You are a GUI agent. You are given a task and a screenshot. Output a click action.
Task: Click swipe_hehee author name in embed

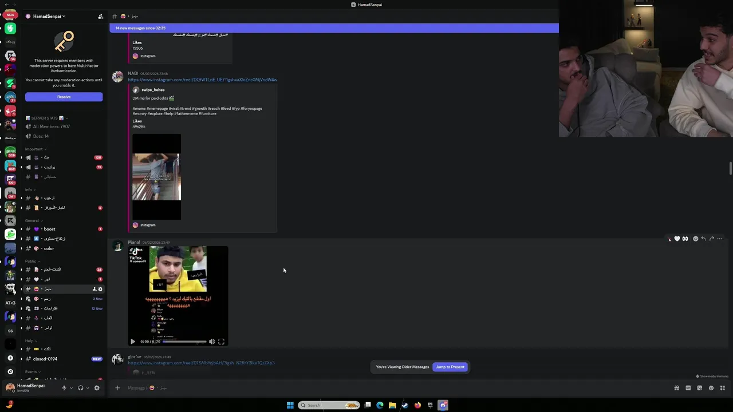(x=153, y=90)
